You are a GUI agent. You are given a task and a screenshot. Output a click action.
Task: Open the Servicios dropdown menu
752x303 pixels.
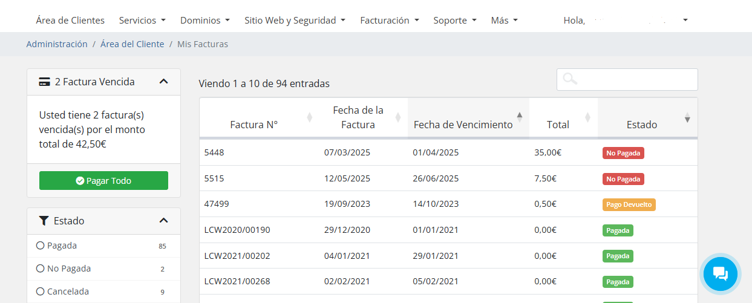142,21
